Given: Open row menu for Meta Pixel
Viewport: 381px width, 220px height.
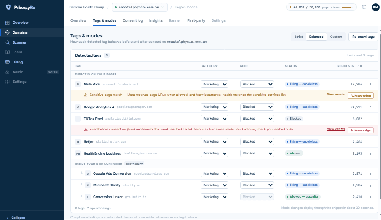Looking at the screenshot, I should point(370,85).
